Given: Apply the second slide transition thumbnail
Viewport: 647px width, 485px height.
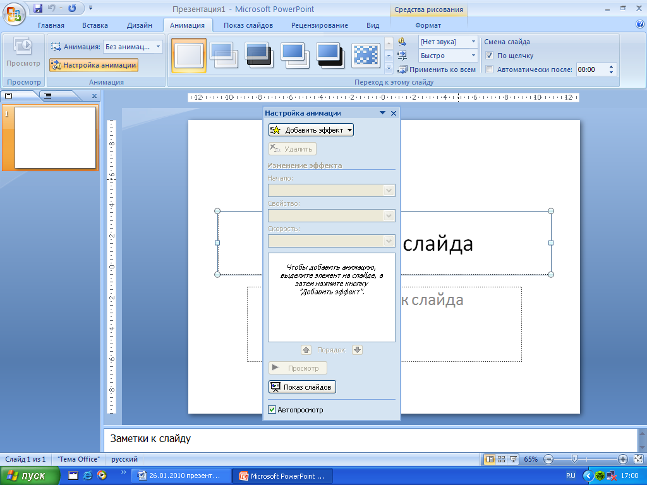Looking at the screenshot, I should (224, 56).
